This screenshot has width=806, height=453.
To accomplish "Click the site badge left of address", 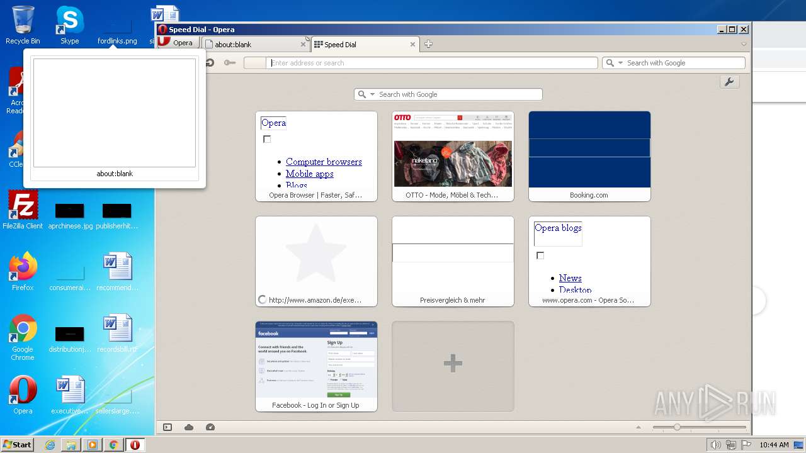I will pos(255,63).
